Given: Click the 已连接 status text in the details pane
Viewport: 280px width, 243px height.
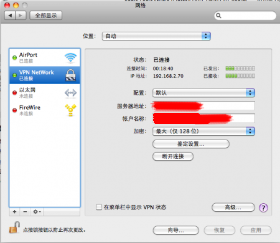Looking at the screenshot, I should [x=162, y=60].
